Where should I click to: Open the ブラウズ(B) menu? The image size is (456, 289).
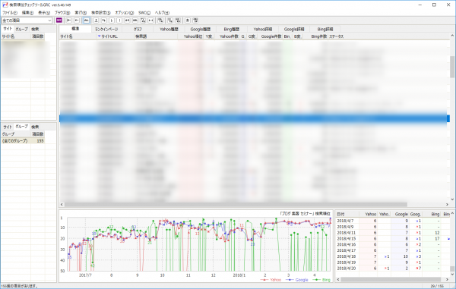coord(62,13)
